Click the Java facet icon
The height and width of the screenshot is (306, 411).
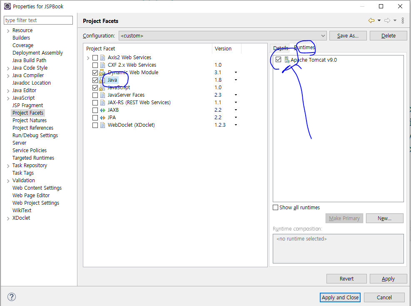click(102, 80)
